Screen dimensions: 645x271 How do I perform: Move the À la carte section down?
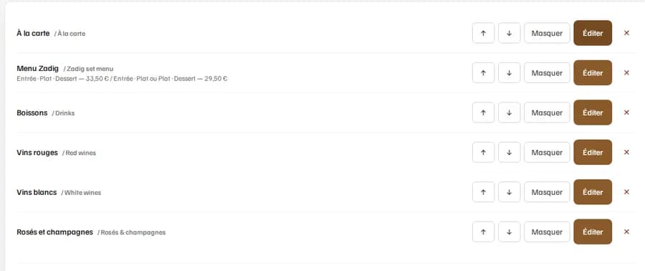[x=510, y=33]
